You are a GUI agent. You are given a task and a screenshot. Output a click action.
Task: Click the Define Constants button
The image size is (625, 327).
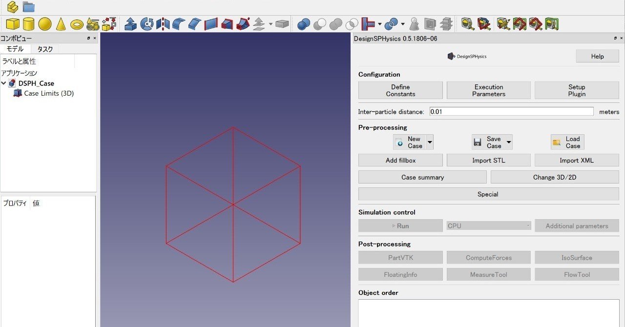[400, 90]
